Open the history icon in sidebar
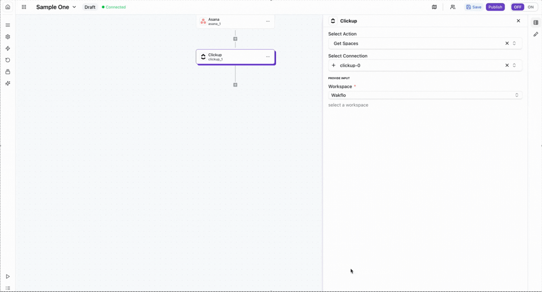 [8, 60]
